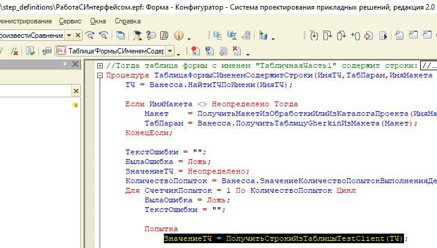Viewport: 437px width, 248px height.
Task: Open toolbar options arrow after info icon
Action: (x=189, y=39)
